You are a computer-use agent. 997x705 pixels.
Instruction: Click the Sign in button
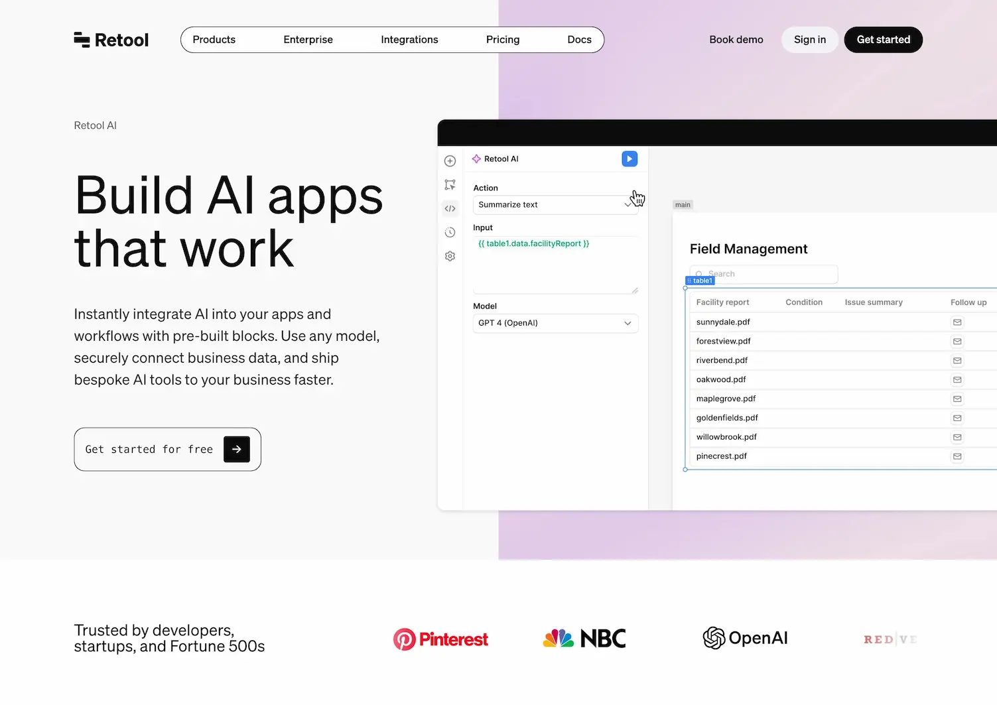coord(809,39)
